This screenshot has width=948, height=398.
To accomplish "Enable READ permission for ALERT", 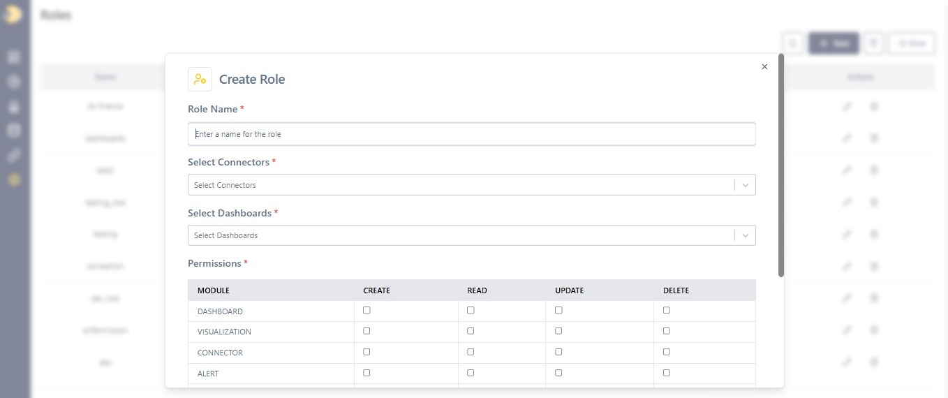I will pos(471,373).
